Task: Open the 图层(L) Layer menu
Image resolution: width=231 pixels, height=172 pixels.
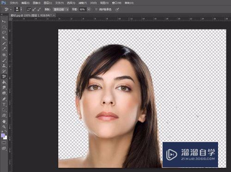Action: point(48,3)
